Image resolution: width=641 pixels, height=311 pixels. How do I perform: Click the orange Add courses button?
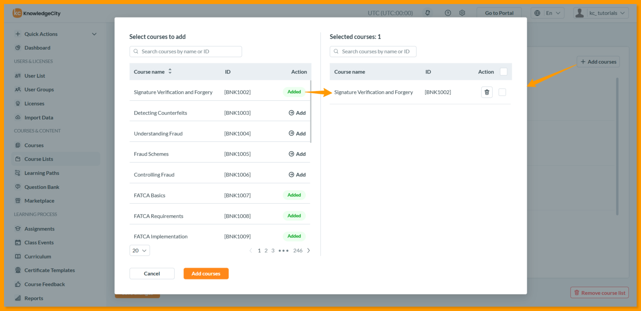point(206,274)
